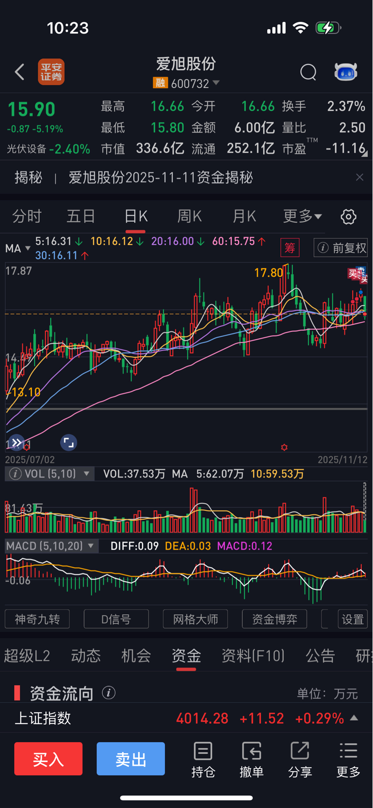The image size is (373, 808).
Task: Expand the 上证指数 bar arrow
Action: [354, 718]
